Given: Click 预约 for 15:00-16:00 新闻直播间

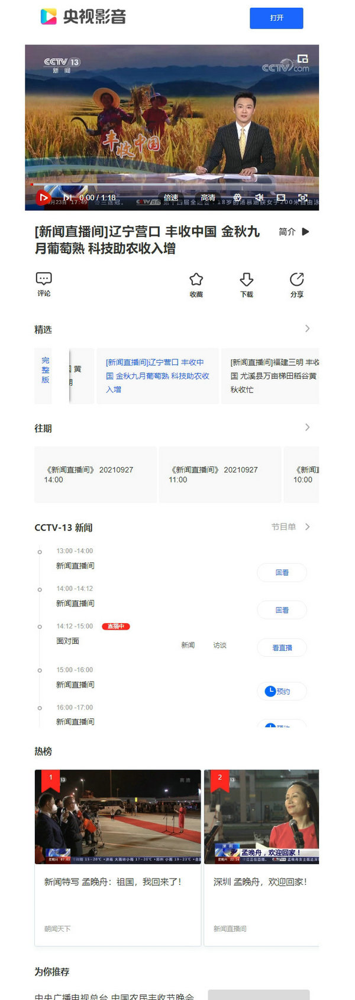Looking at the screenshot, I should point(282,691).
